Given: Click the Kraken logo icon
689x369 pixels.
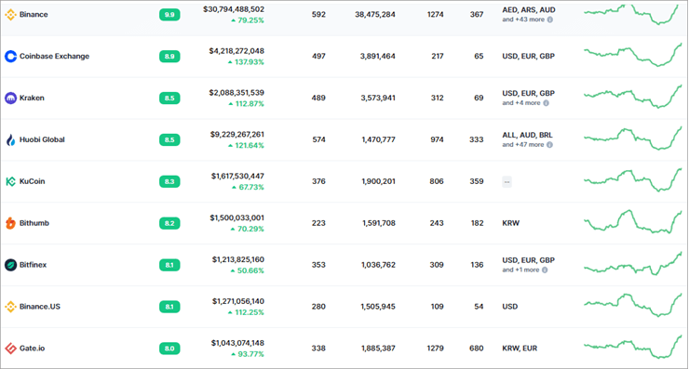Looking at the screenshot, I should (10, 98).
